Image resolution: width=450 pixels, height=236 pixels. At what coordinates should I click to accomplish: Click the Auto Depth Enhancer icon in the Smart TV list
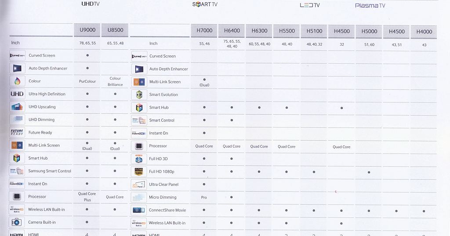click(139, 69)
